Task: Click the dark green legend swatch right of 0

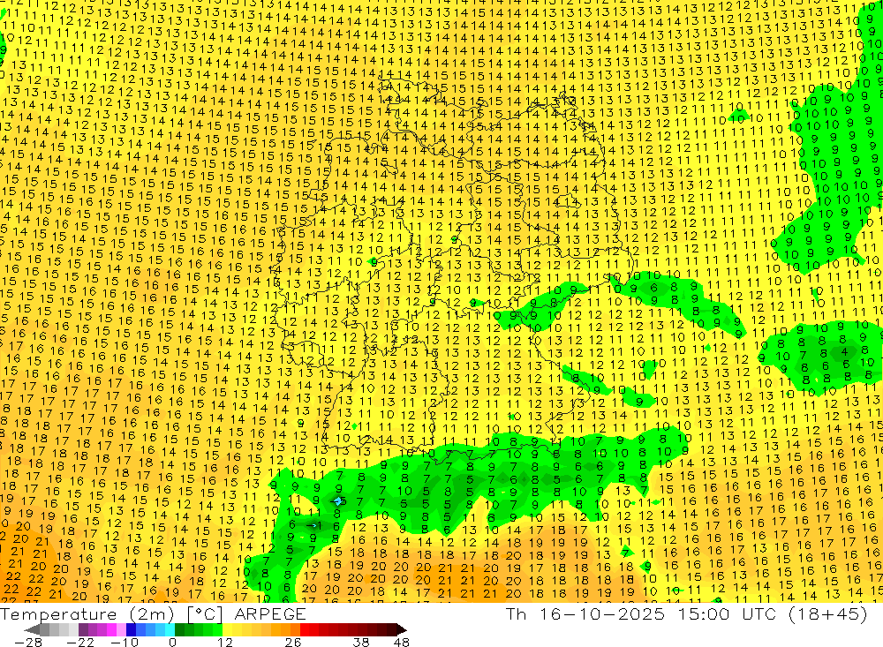Action: pyautogui.click(x=179, y=630)
